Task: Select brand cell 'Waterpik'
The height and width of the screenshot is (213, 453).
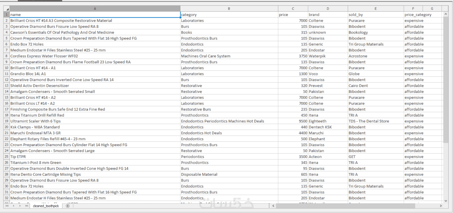Action: 328,56
